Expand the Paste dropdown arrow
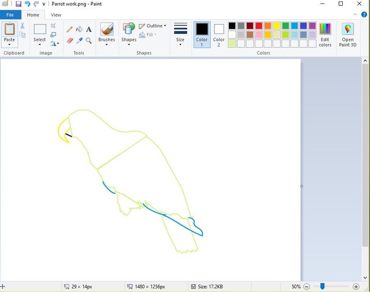 coord(9,44)
